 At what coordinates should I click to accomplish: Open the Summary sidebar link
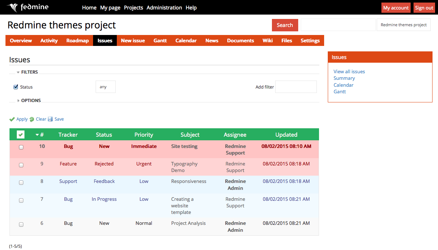[344, 78]
